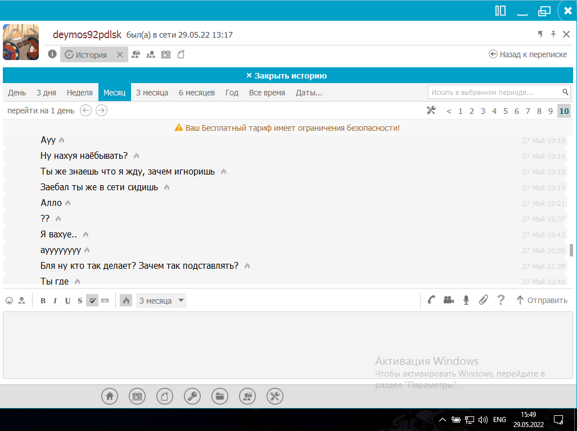577x431 pixels.
Task: Click message 'Я вахуе..'
Action: 58,234
